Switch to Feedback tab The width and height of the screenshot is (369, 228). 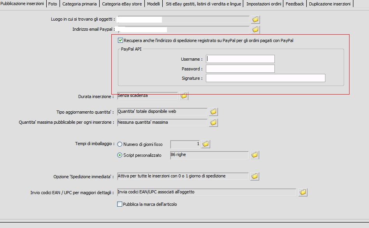295,4
